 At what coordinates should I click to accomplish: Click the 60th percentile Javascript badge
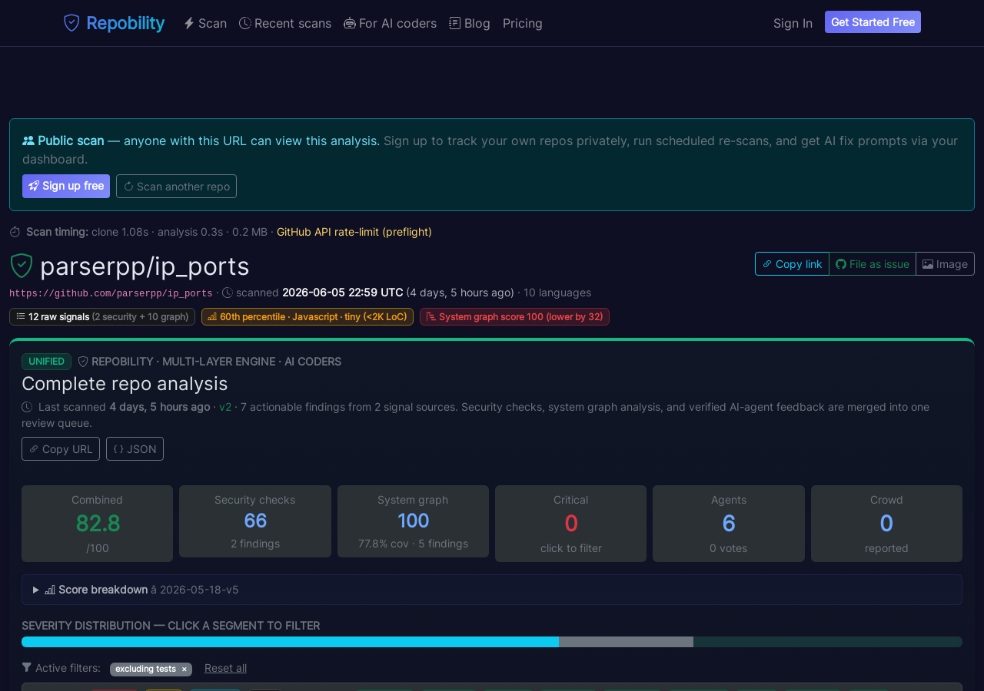[x=307, y=316]
